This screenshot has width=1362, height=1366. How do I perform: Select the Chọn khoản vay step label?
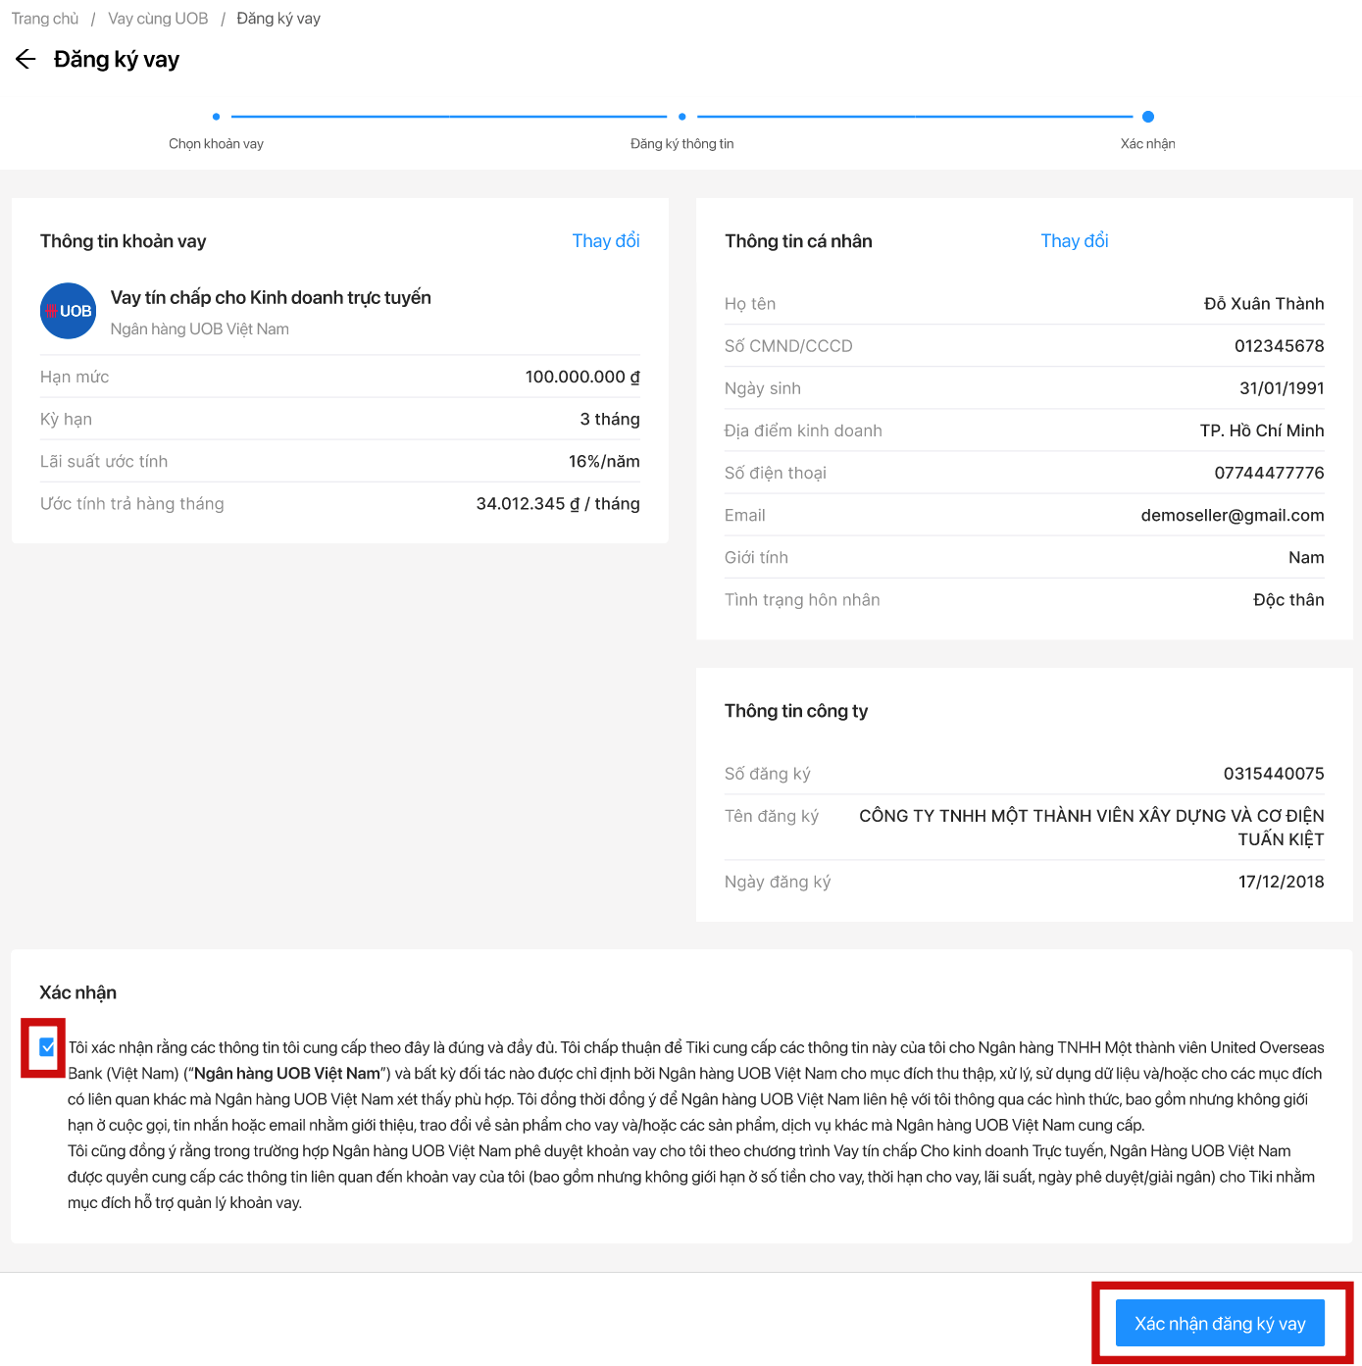pyautogui.click(x=216, y=144)
